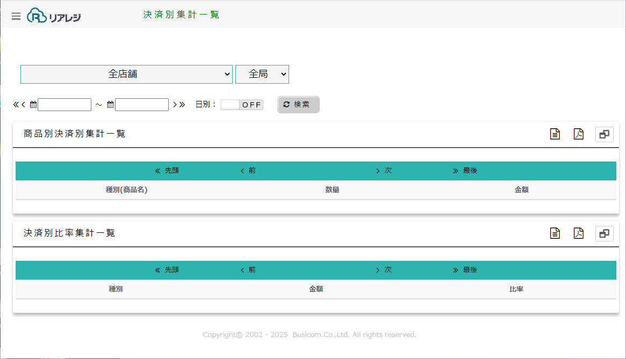Image resolution: width=626 pixels, height=359 pixels.
Task: Jump to 最後 page in 決済別比率集計一覧
Action: coord(465,270)
